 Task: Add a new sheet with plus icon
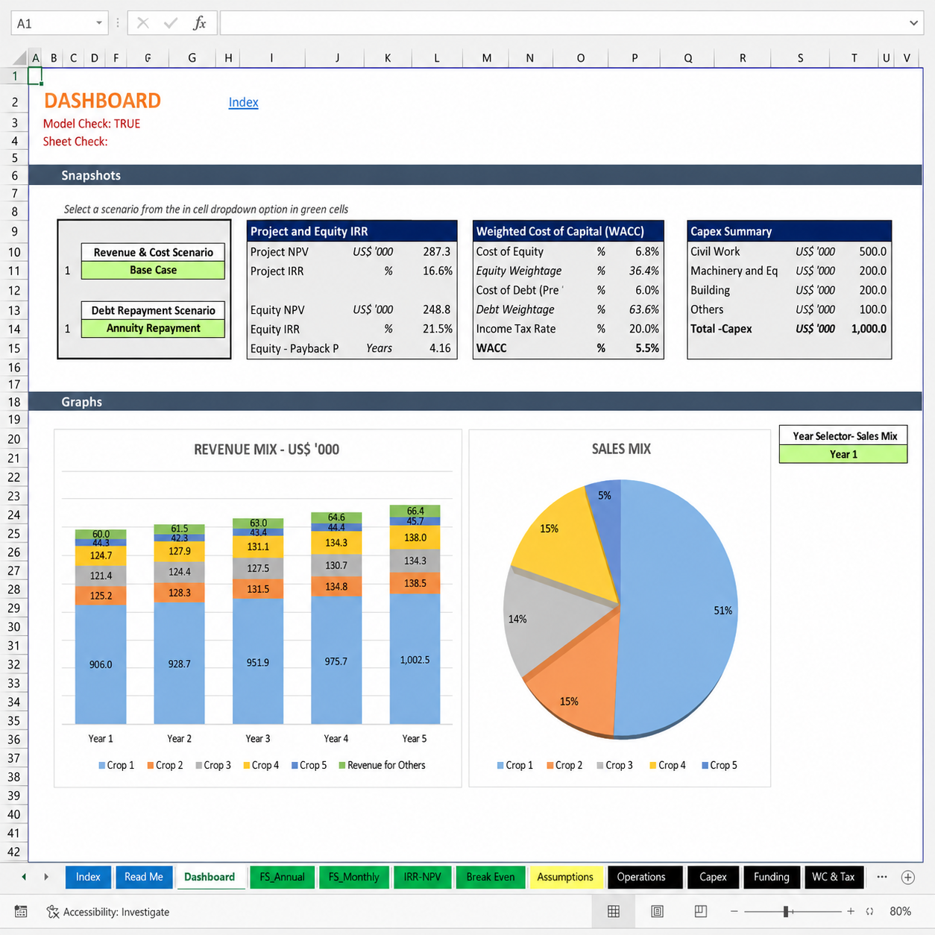point(908,877)
